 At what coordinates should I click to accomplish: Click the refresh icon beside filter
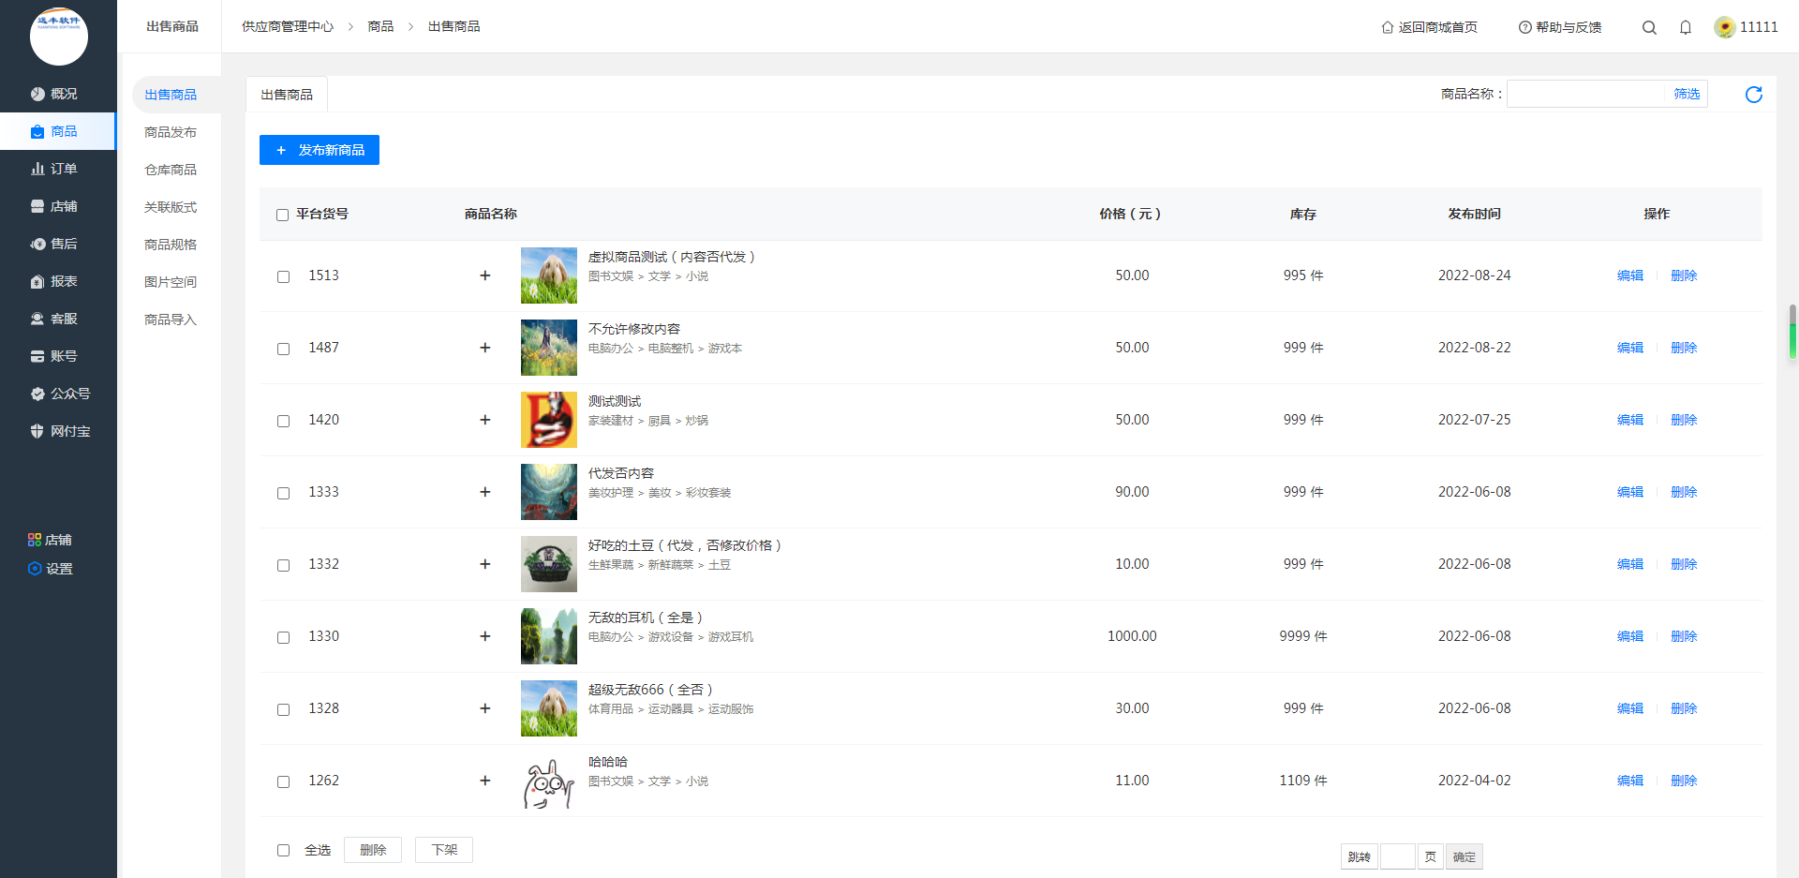[x=1754, y=94]
